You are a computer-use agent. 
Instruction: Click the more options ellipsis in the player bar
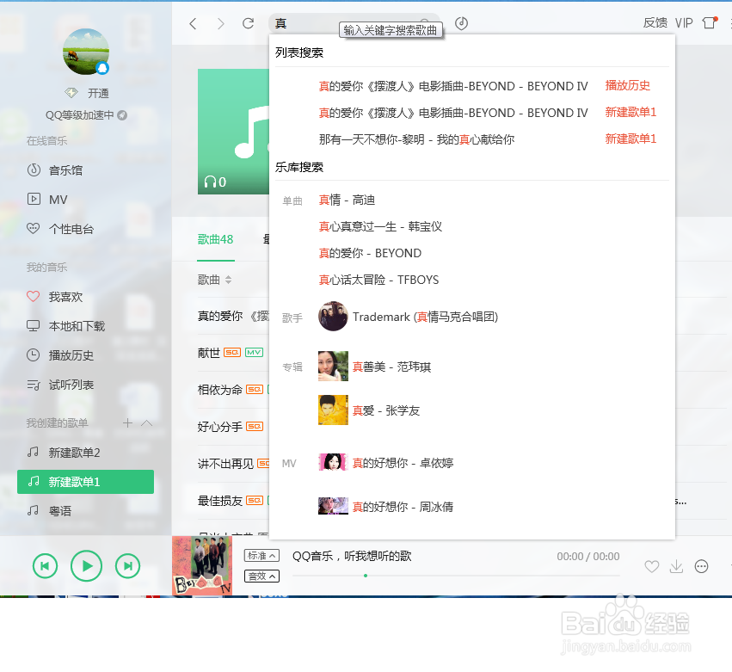click(x=700, y=566)
